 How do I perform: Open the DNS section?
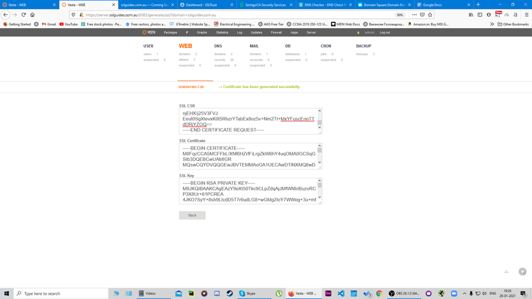[x=218, y=46]
